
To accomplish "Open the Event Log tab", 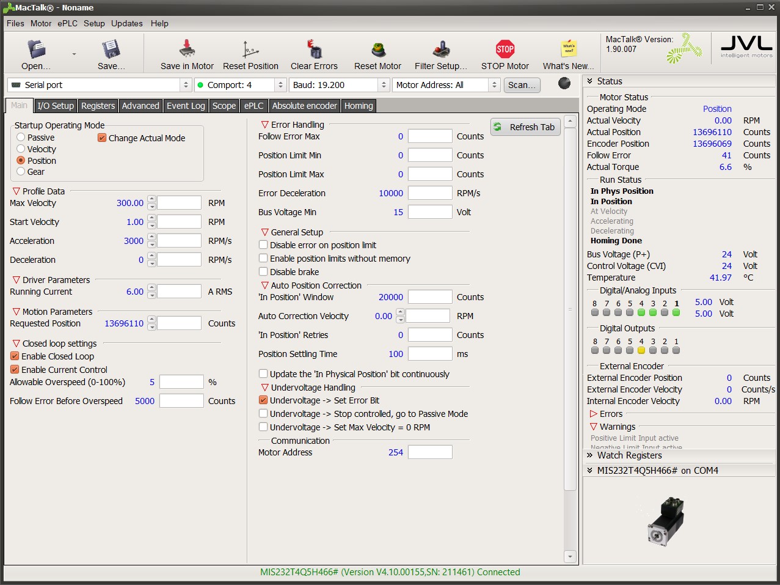I will click(186, 106).
